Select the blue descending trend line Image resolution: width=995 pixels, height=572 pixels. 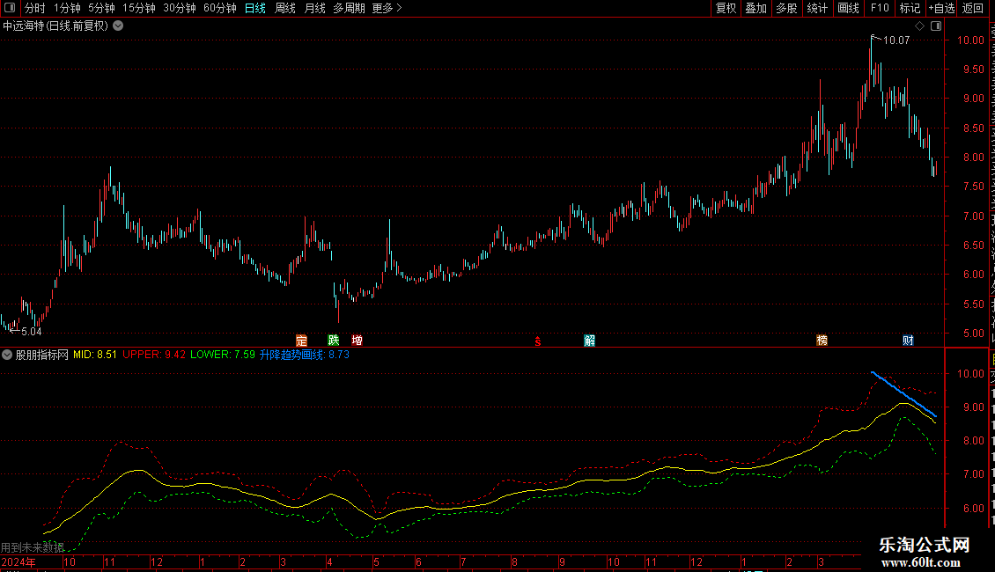904,394
